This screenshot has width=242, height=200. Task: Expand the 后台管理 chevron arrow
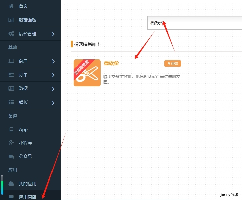tap(53, 34)
